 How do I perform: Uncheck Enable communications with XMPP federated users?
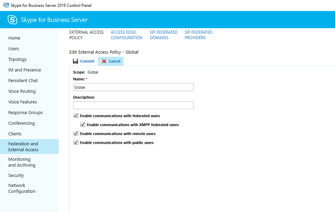(x=83, y=125)
